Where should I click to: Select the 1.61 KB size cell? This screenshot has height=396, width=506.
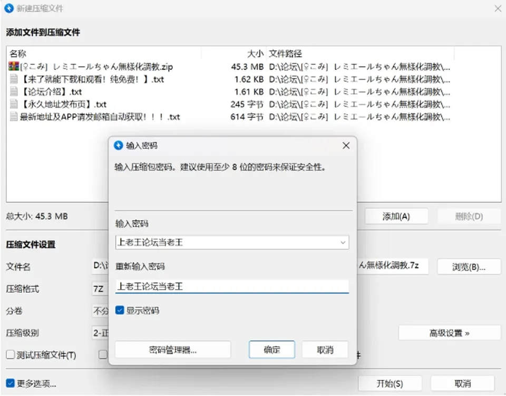[x=249, y=92]
